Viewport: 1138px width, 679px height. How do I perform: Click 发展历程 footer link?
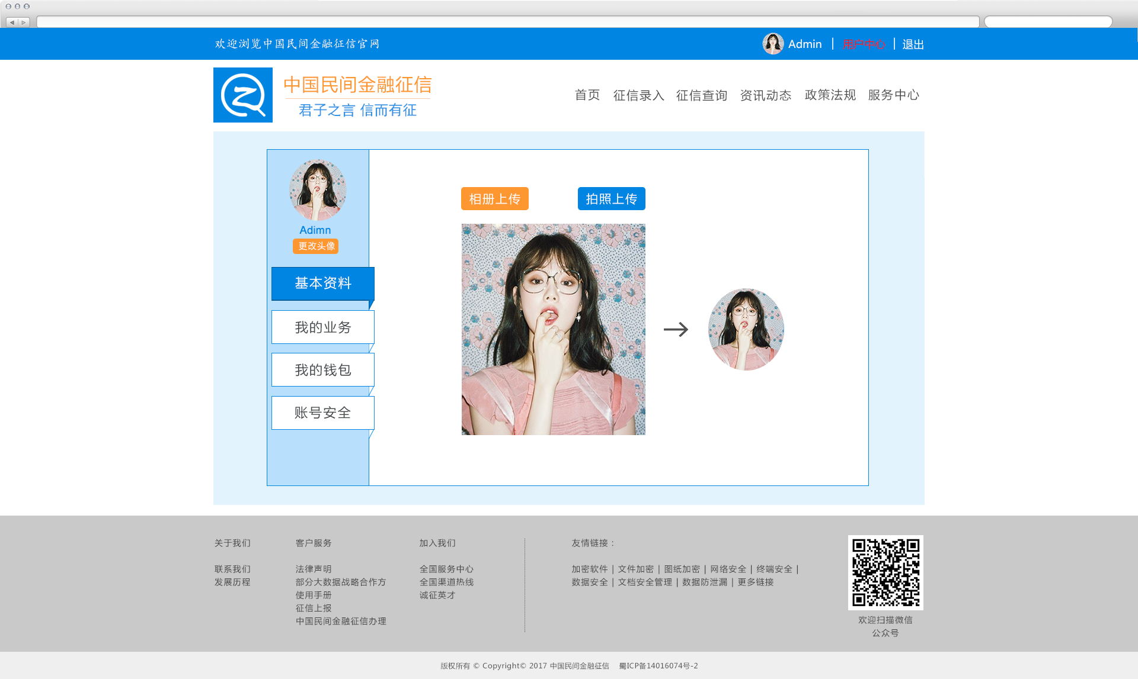232,582
